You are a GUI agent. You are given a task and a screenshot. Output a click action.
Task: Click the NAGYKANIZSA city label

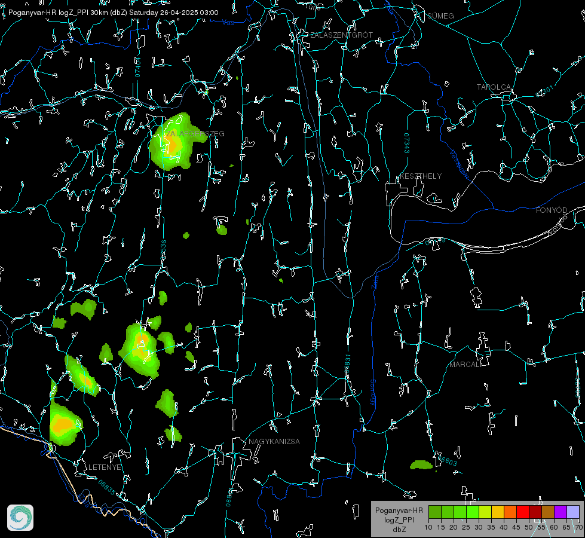point(274,441)
